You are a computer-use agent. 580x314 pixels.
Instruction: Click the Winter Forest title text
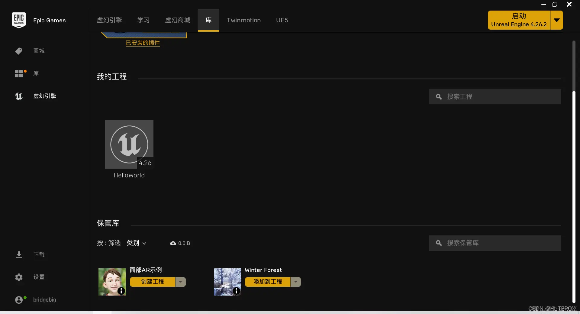point(263,270)
